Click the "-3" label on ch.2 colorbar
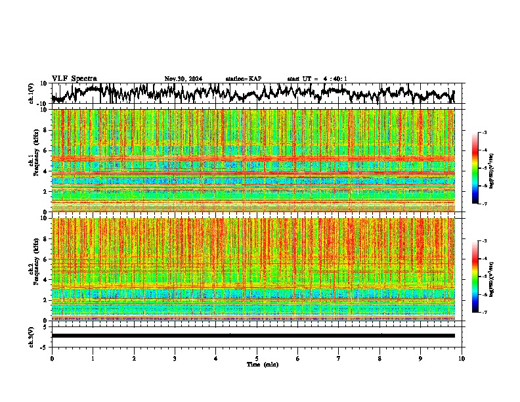 click(485, 241)
